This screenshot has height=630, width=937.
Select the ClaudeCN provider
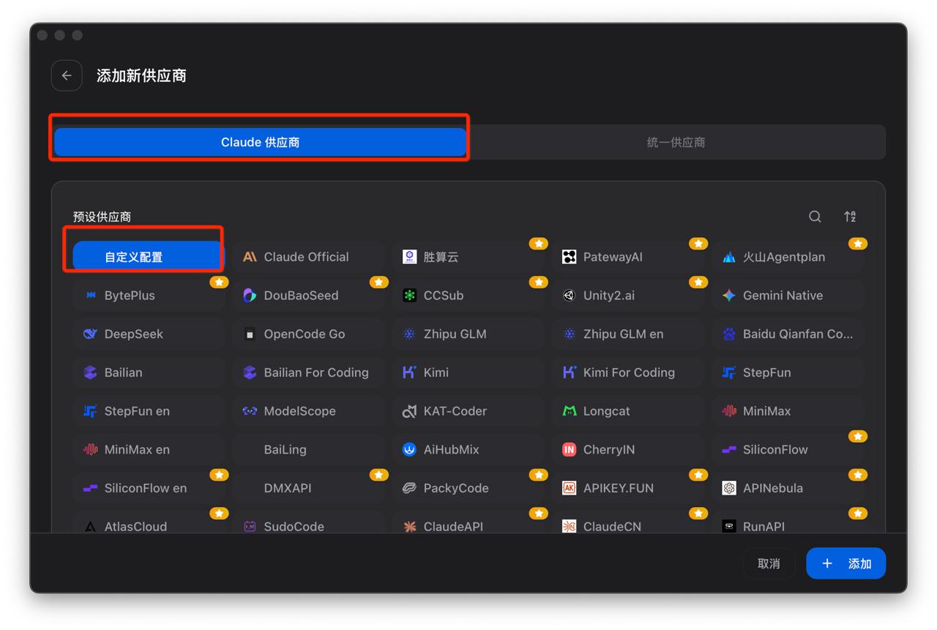coord(627,522)
